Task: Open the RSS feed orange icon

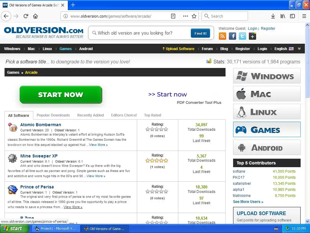Action: [223, 36]
